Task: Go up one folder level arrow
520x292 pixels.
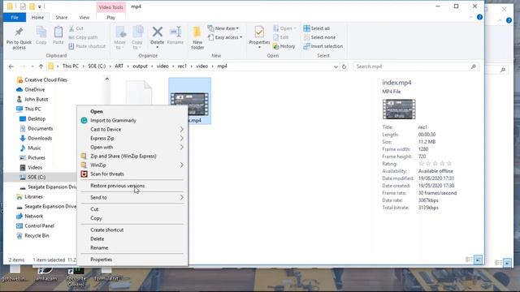Action: (x=41, y=67)
